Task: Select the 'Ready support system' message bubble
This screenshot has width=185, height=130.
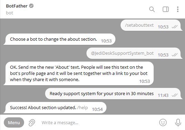Action: tap(113, 94)
